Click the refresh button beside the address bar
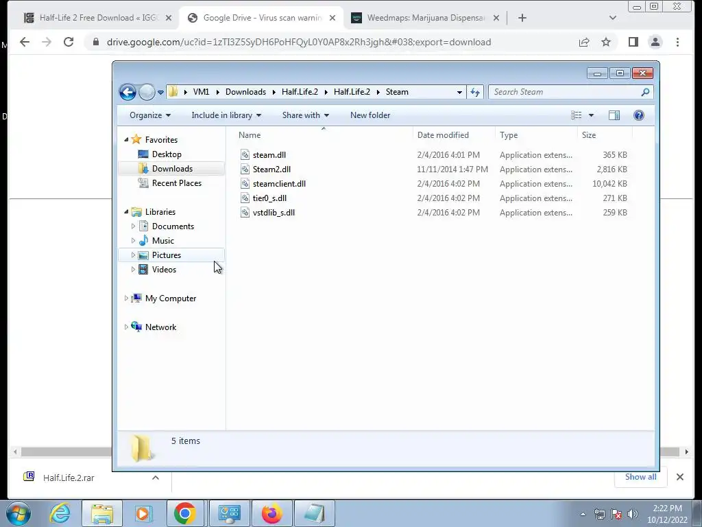The width and height of the screenshot is (702, 527). coord(475,93)
